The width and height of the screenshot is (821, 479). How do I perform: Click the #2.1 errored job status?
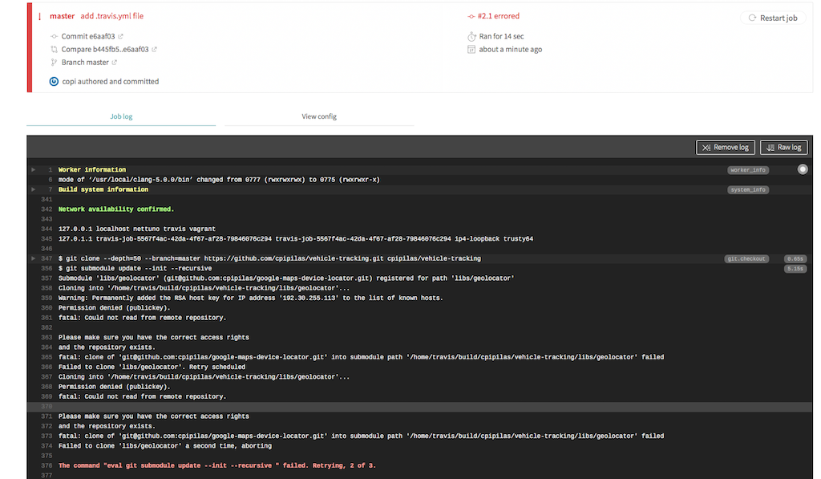(498, 16)
